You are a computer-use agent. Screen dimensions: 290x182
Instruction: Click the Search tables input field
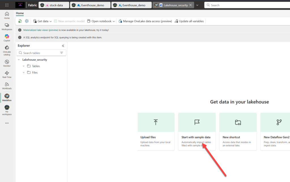pos(40,53)
